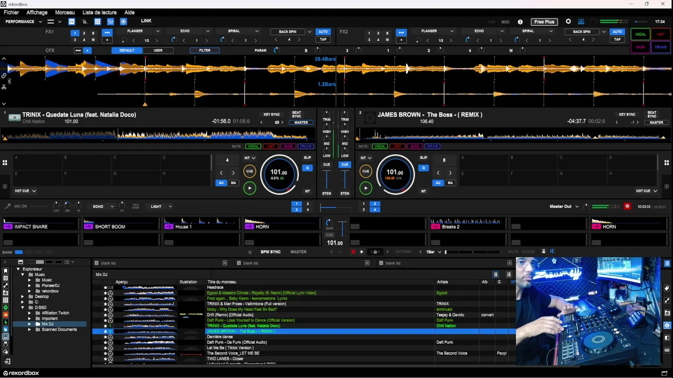The height and width of the screenshot is (378, 673).
Task: Click the sampler BPM SYNC button
Action: tap(271, 252)
